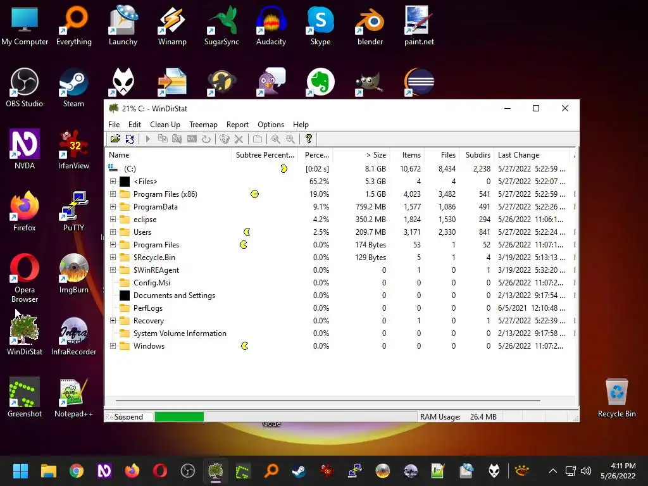648x486 pixels.
Task: Open the File menu
Action: pyautogui.click(x=114, y=125)
